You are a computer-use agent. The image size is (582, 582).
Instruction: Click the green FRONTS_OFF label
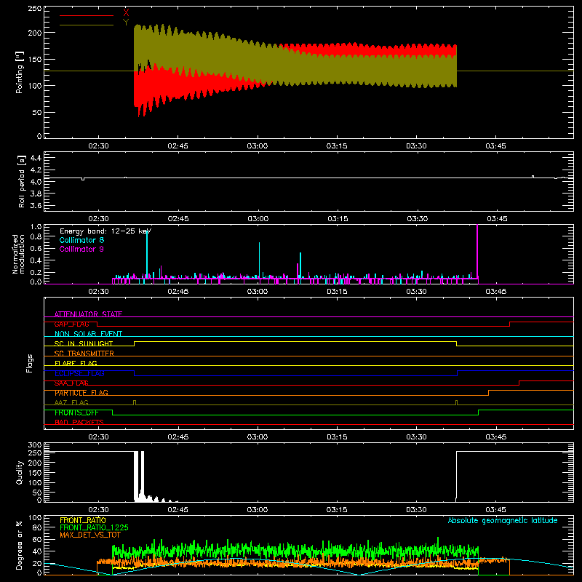[x=76, y=412]
